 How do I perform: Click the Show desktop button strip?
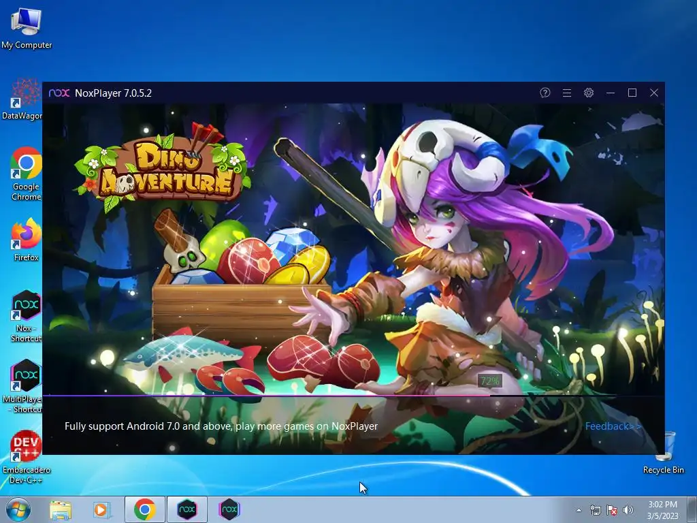[x=692, y=509]
